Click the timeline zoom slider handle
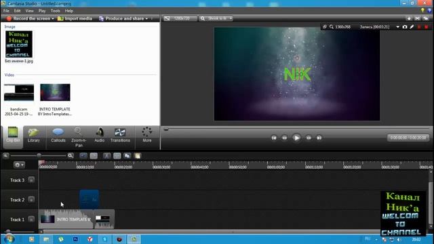 [x=39, y=155]
